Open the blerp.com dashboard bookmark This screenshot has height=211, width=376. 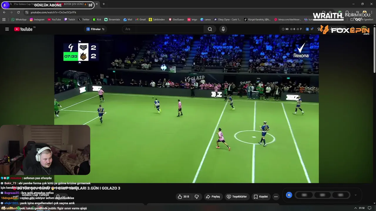(288, 20)
